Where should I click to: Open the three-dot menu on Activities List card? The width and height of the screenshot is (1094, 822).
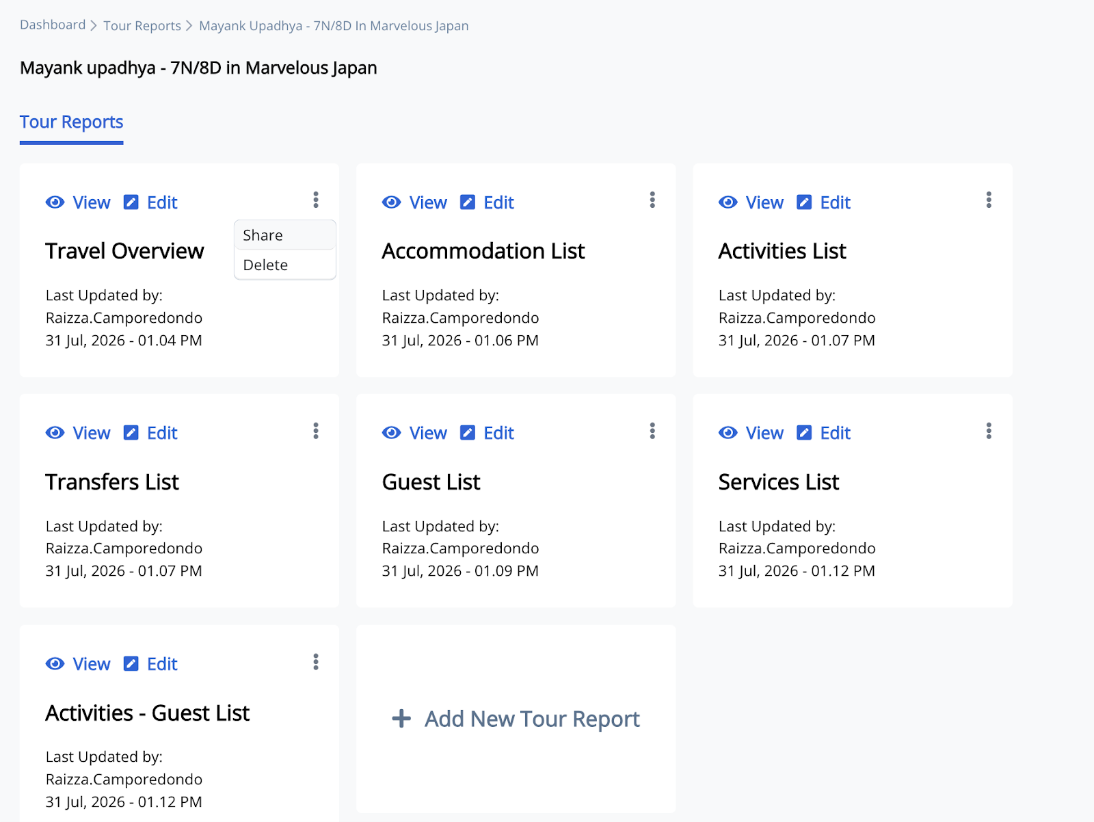pos(989,200)
